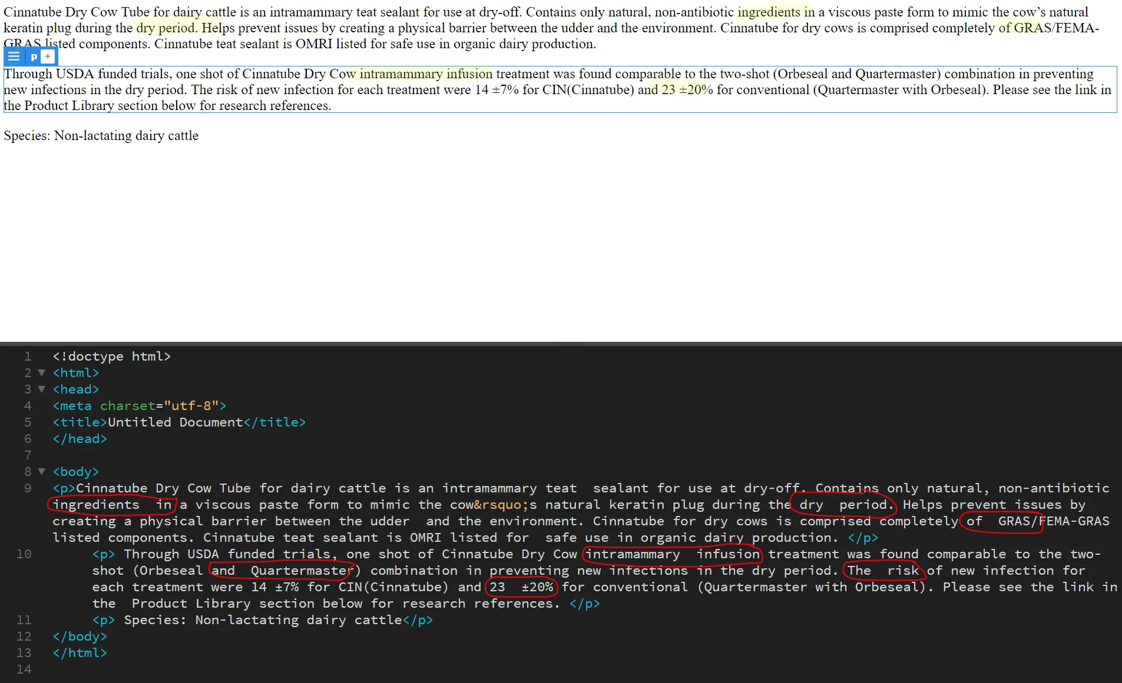1122x683 pixels.
Task: Click 'Cinnatube Dry Cow Tube' at preview start
Action: point(77,12)
